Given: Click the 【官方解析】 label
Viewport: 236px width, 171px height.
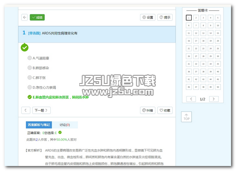Looking at the screenshot, I should (x=34, y=150).
